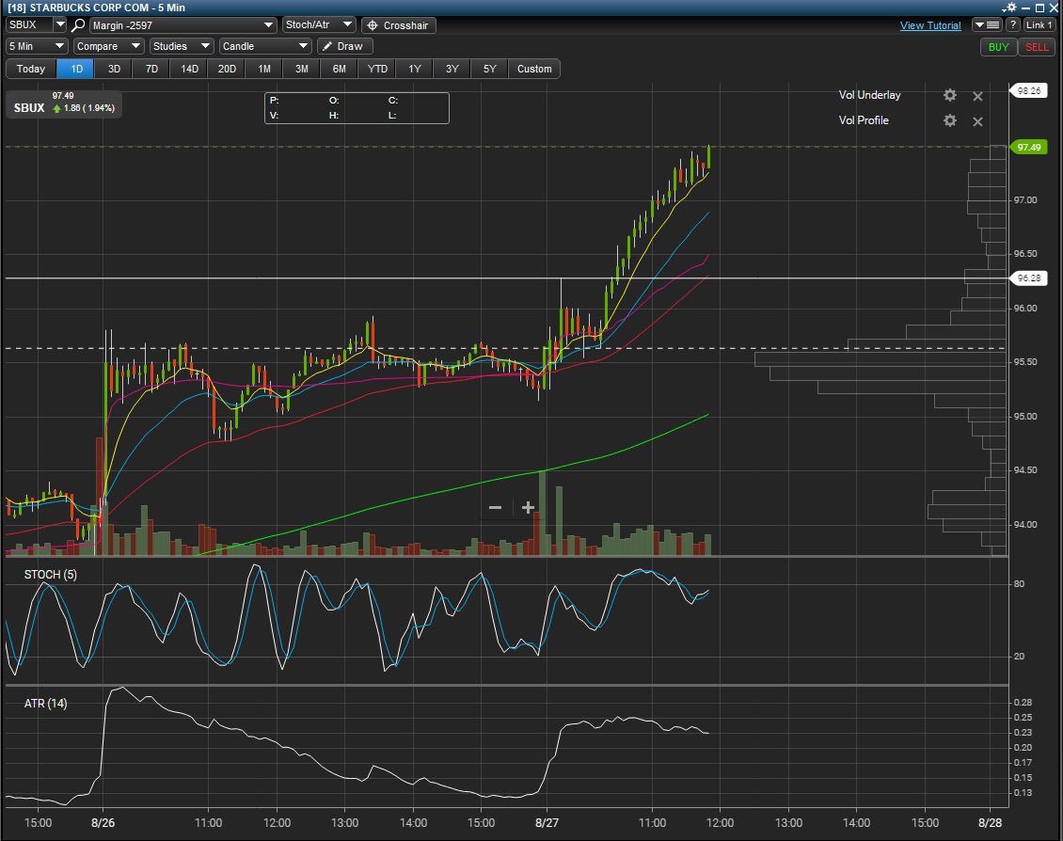1063x841 pixels.
Task: Click the SBUX quote label box
Action: pyautogui.click(x=64, y=103)
